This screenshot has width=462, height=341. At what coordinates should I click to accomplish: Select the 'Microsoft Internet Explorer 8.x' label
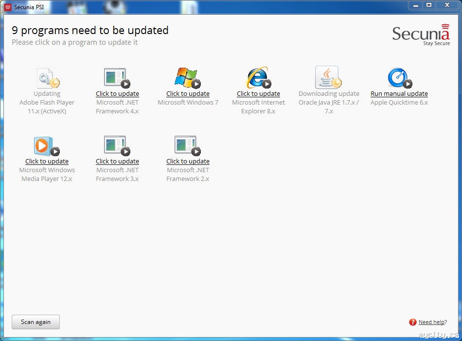click(x=258, y=107)
